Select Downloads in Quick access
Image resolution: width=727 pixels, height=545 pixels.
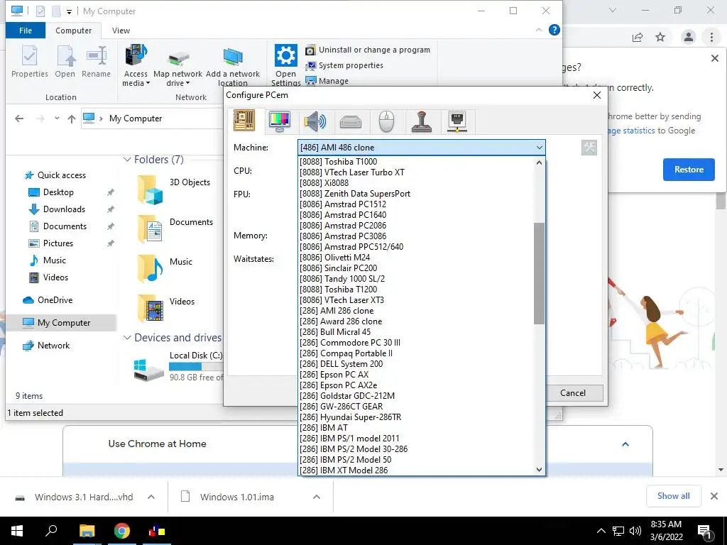64,209
